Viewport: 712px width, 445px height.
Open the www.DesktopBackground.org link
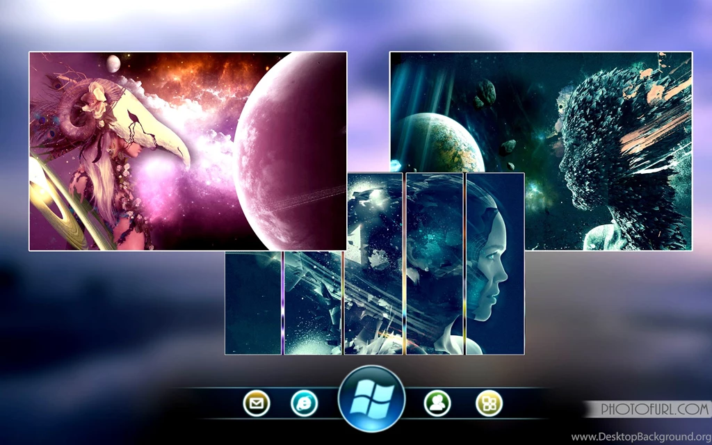point(640,437)
